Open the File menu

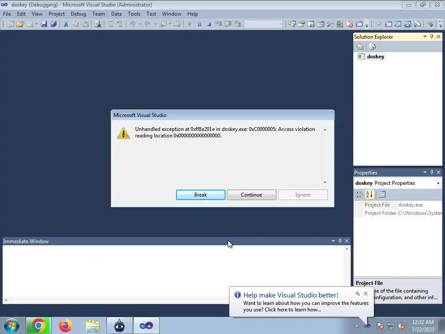[x=7, y=14]
